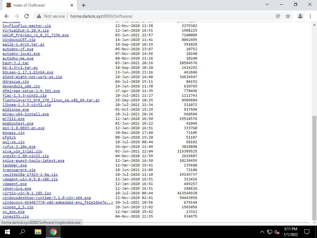Viewport: 317px width, 238px height.
Task: Click the xp_eos.exe link
Action: (13, 212)
